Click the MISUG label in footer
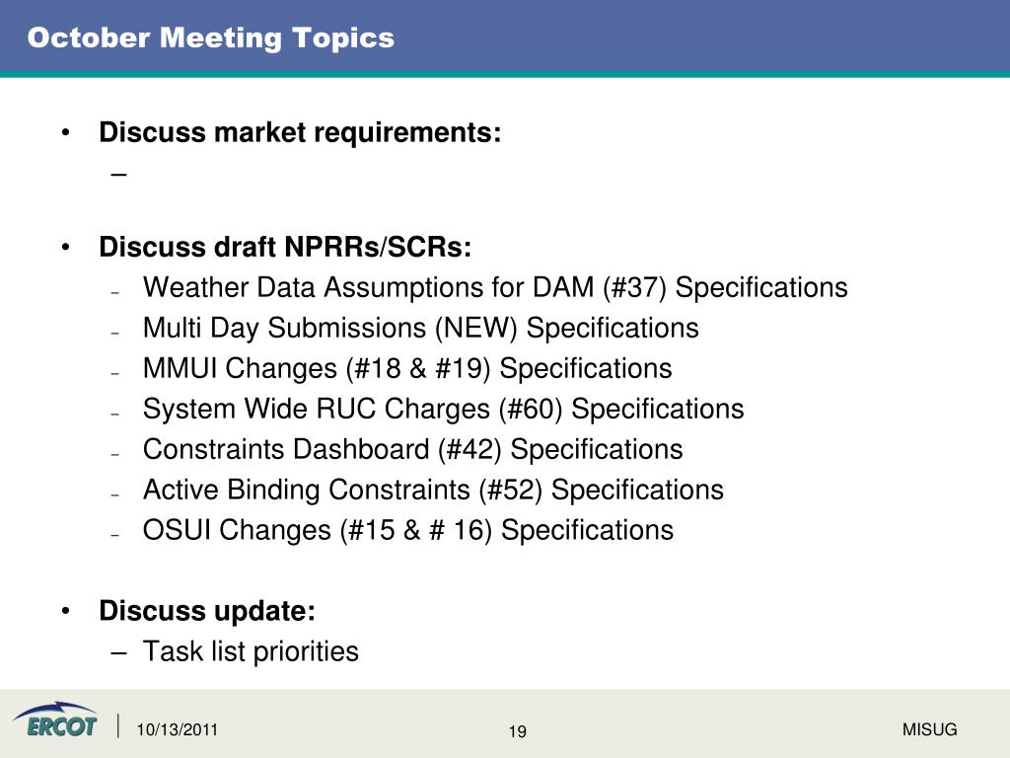 929,729
